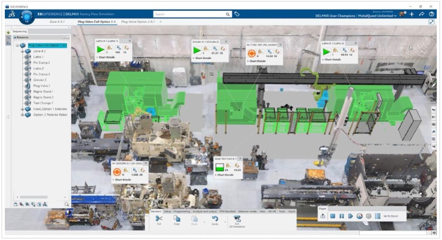Open the PPR Standard tab

(227, 211)
